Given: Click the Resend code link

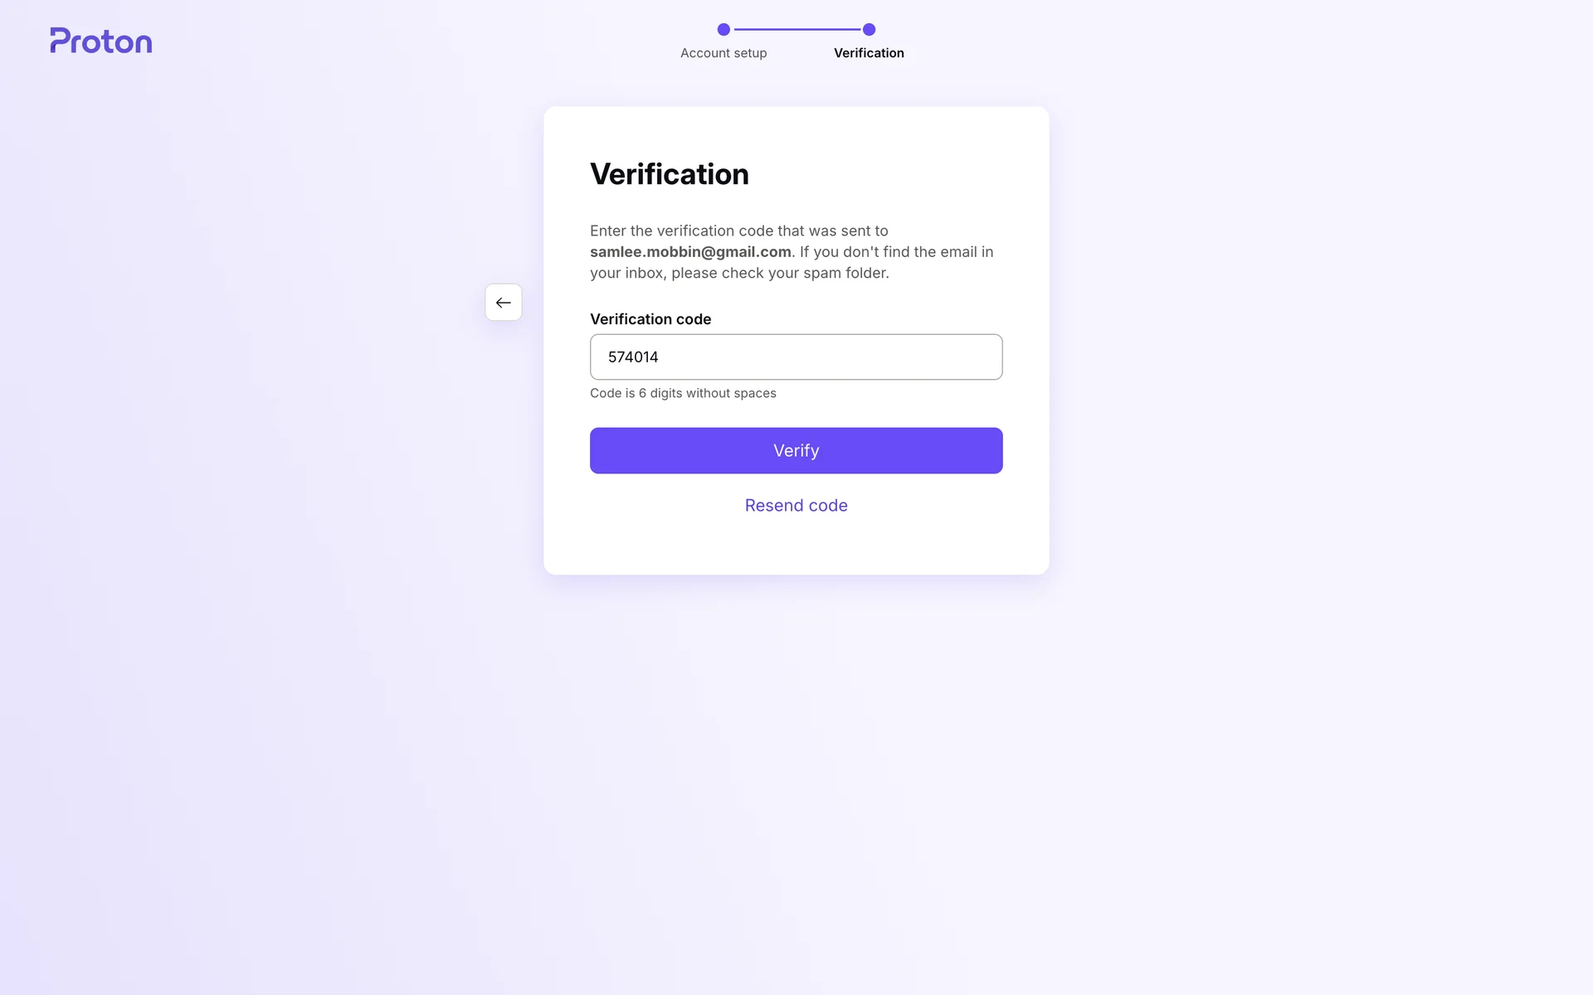Looking at the screenshot, I should pos(796,506).
